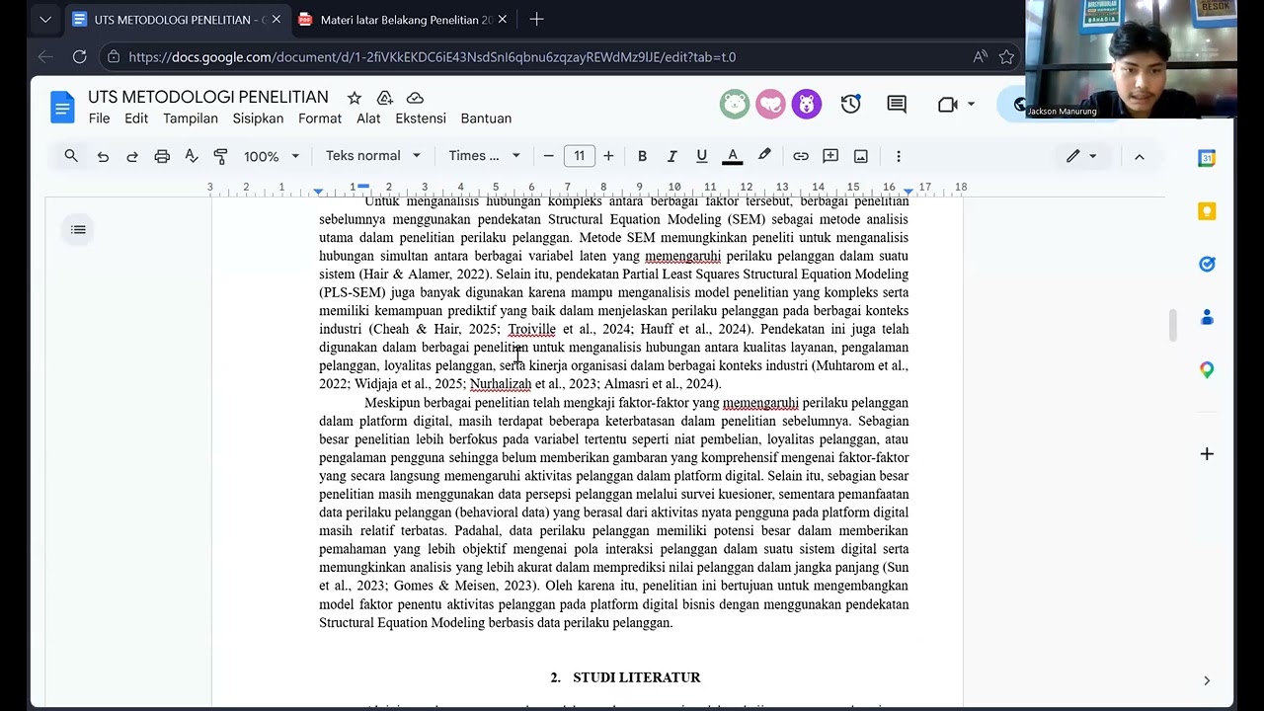Hide the side panel with the arrow
Screen dimensions: 1264x711
click(1207, 680)
